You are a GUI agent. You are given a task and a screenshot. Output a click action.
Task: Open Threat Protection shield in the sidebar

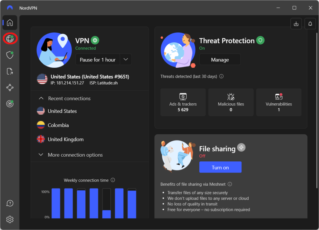tap(10, 55)
